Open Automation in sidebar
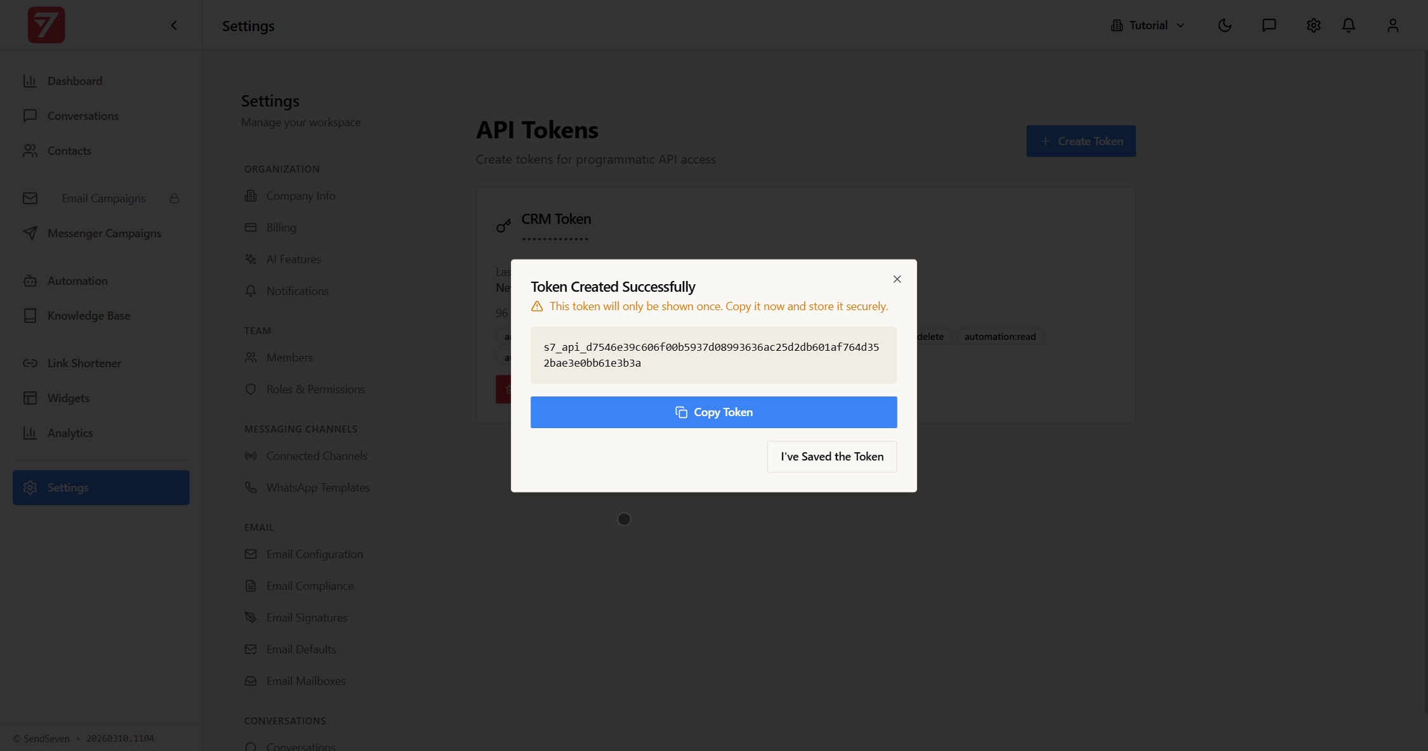 click(x=101, y=281)
